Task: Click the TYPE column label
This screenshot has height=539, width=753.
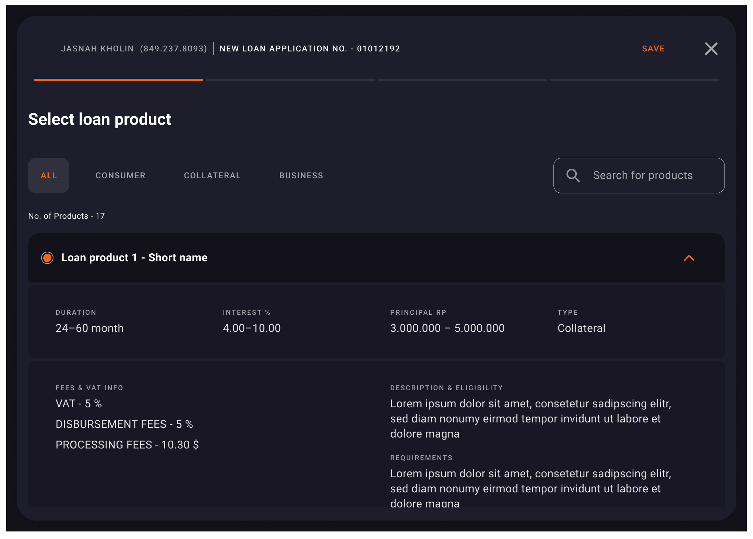Action: (x=568, y=312)
